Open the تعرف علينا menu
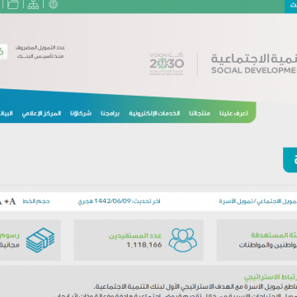 pyautogui.click(x=233, y=113)
